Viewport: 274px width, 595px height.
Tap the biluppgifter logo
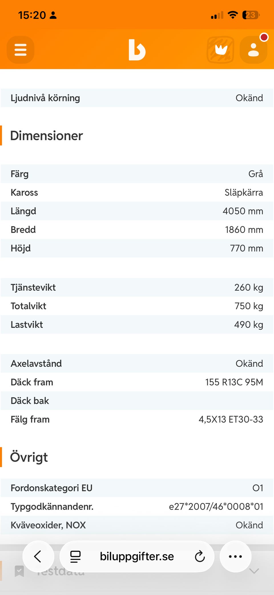(x=137, y=50)
